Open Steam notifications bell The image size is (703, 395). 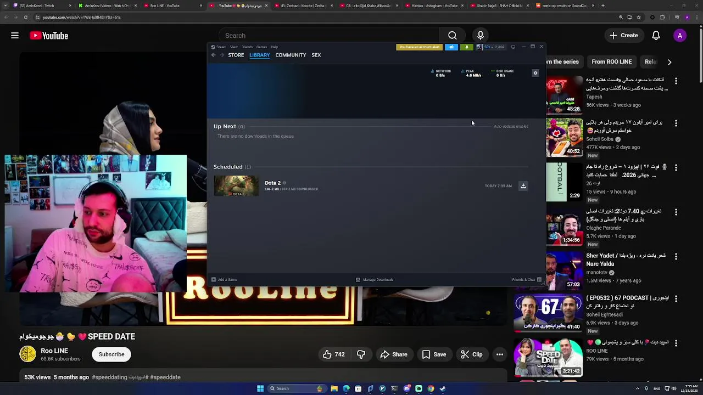point(467,47)
